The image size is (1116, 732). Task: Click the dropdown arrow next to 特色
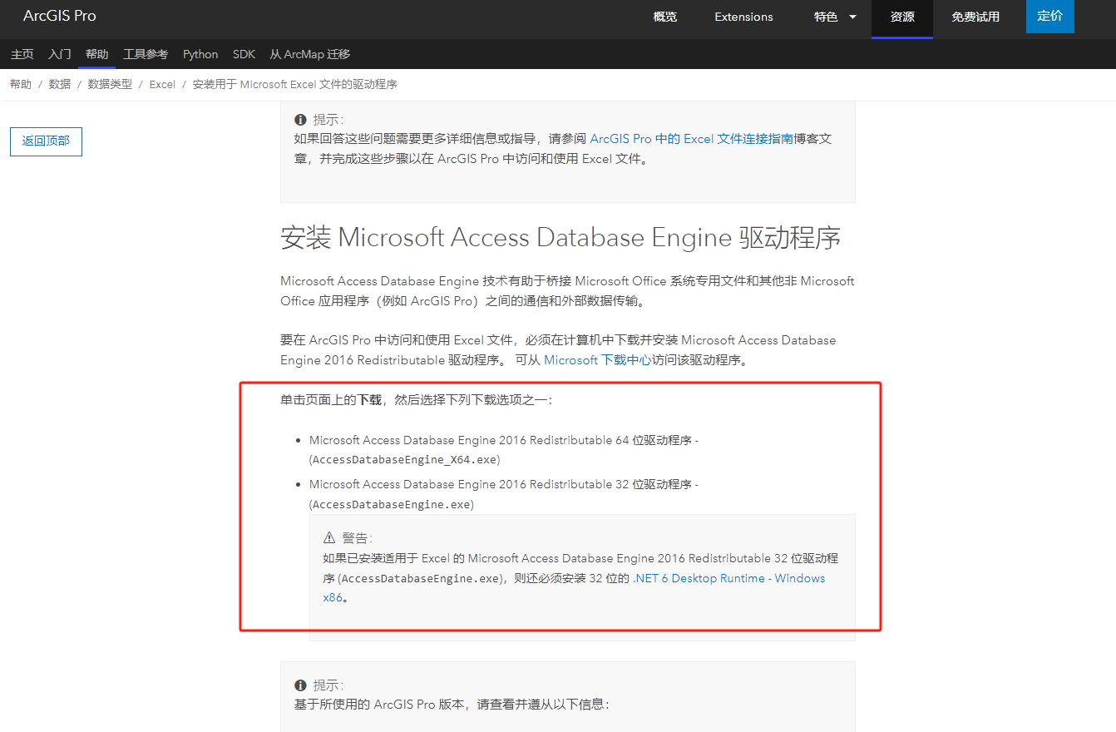pyautogui.click(x=852, y=17)
